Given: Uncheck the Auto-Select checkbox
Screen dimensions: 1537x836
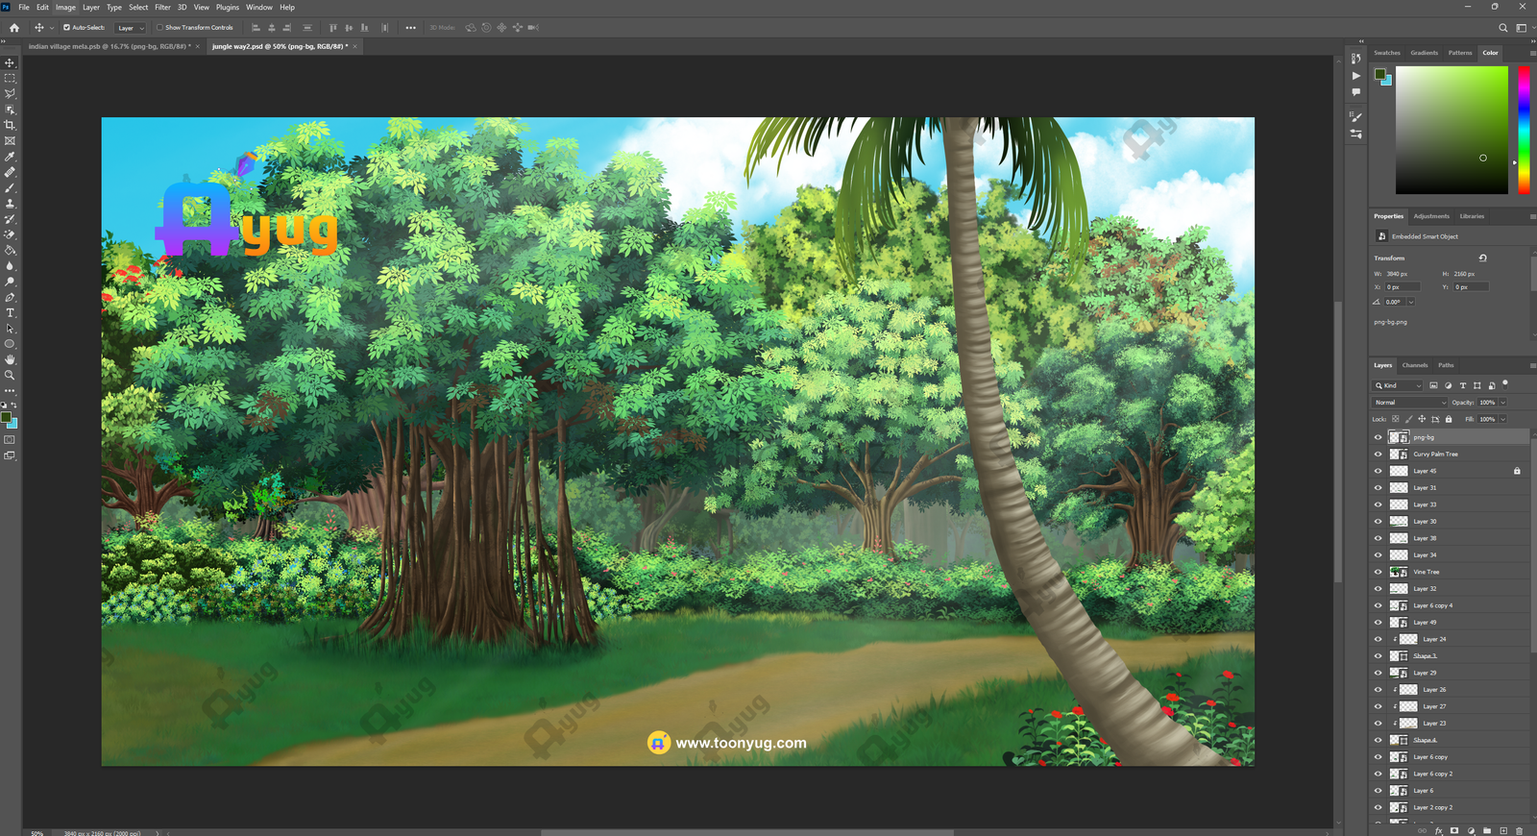Looking at the screenshot, I should tap(66, 28).
